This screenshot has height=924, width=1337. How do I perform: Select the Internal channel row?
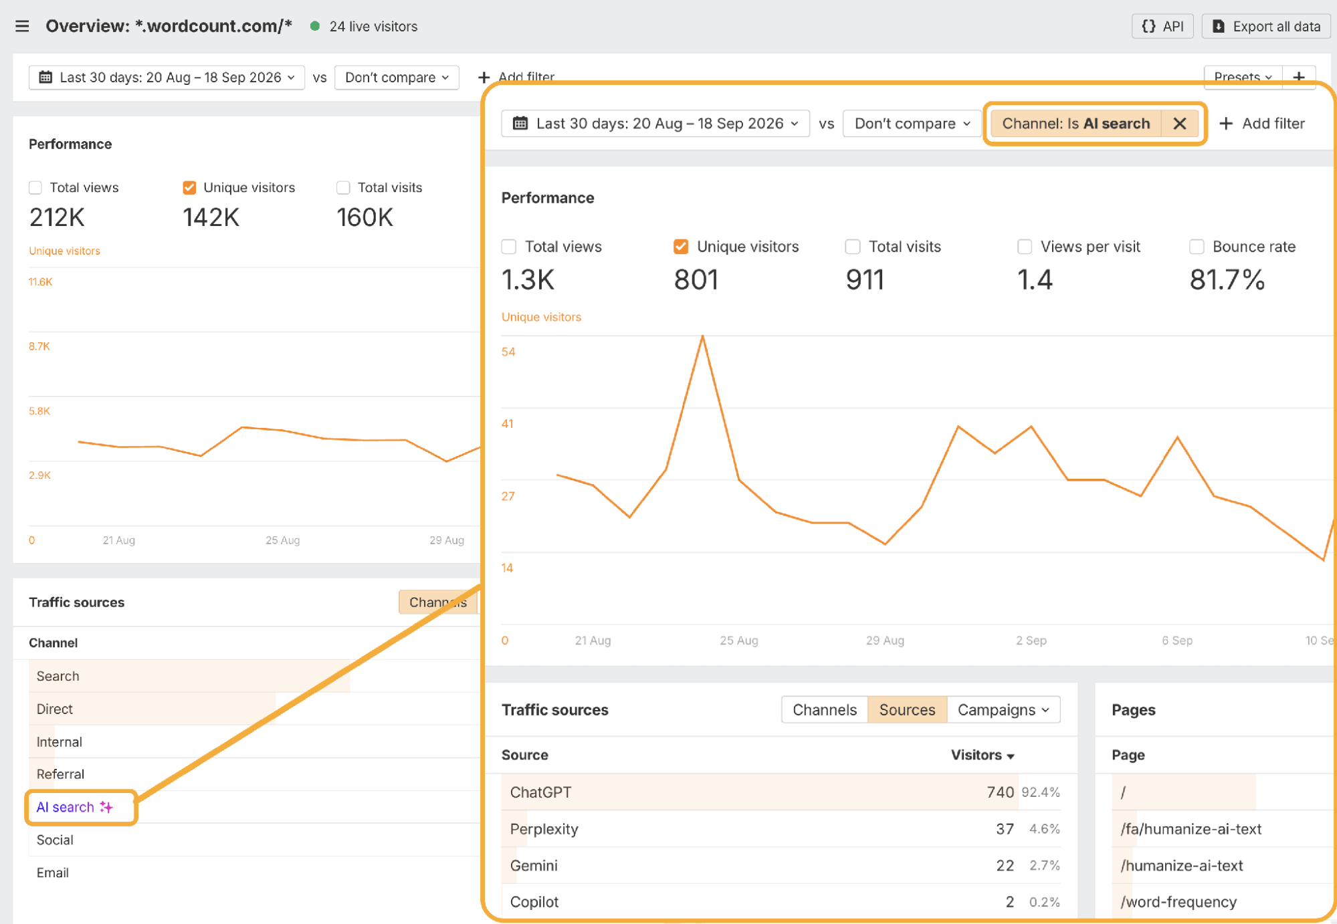254,741
